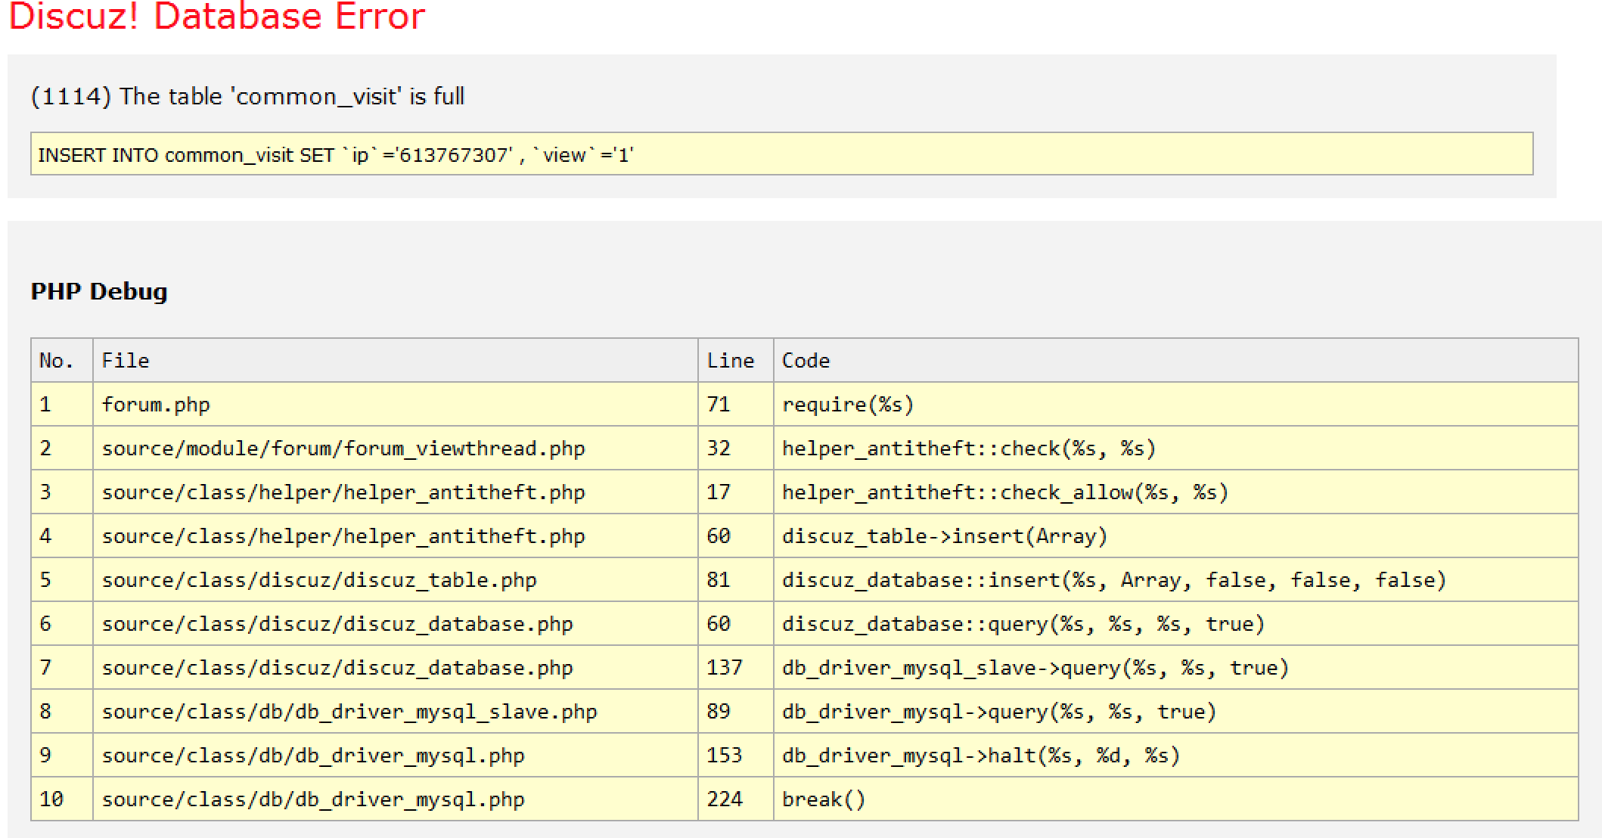The image size is (1602, 838).
Task: Click the row number 1 cell
Action: 62,404
